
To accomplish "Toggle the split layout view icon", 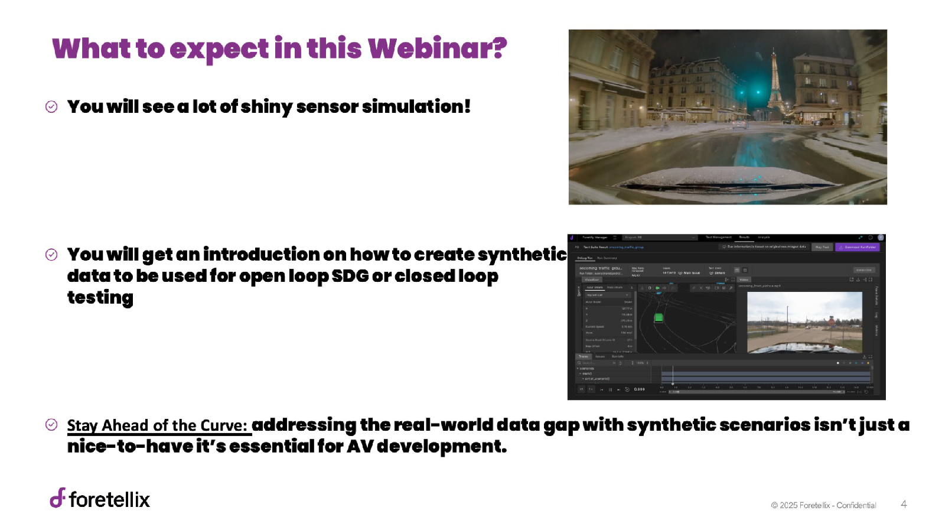I will point(737,270).
